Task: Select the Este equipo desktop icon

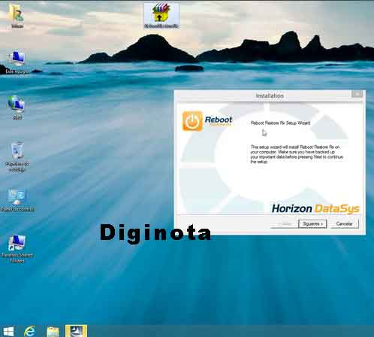Action: 17,62
